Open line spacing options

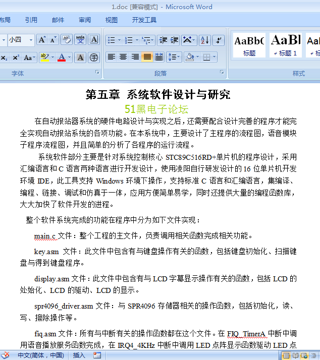[174, 57]
